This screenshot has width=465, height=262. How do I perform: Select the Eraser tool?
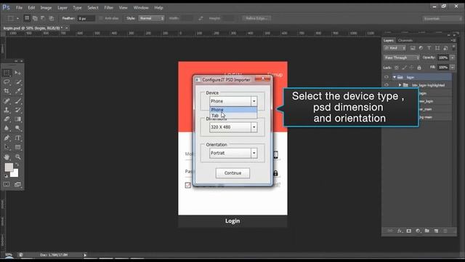(x=7, y=119)
